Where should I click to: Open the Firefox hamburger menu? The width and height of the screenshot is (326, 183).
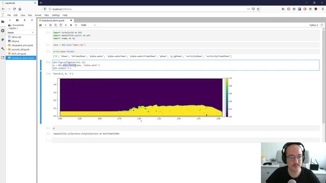[x=322, y=9]
